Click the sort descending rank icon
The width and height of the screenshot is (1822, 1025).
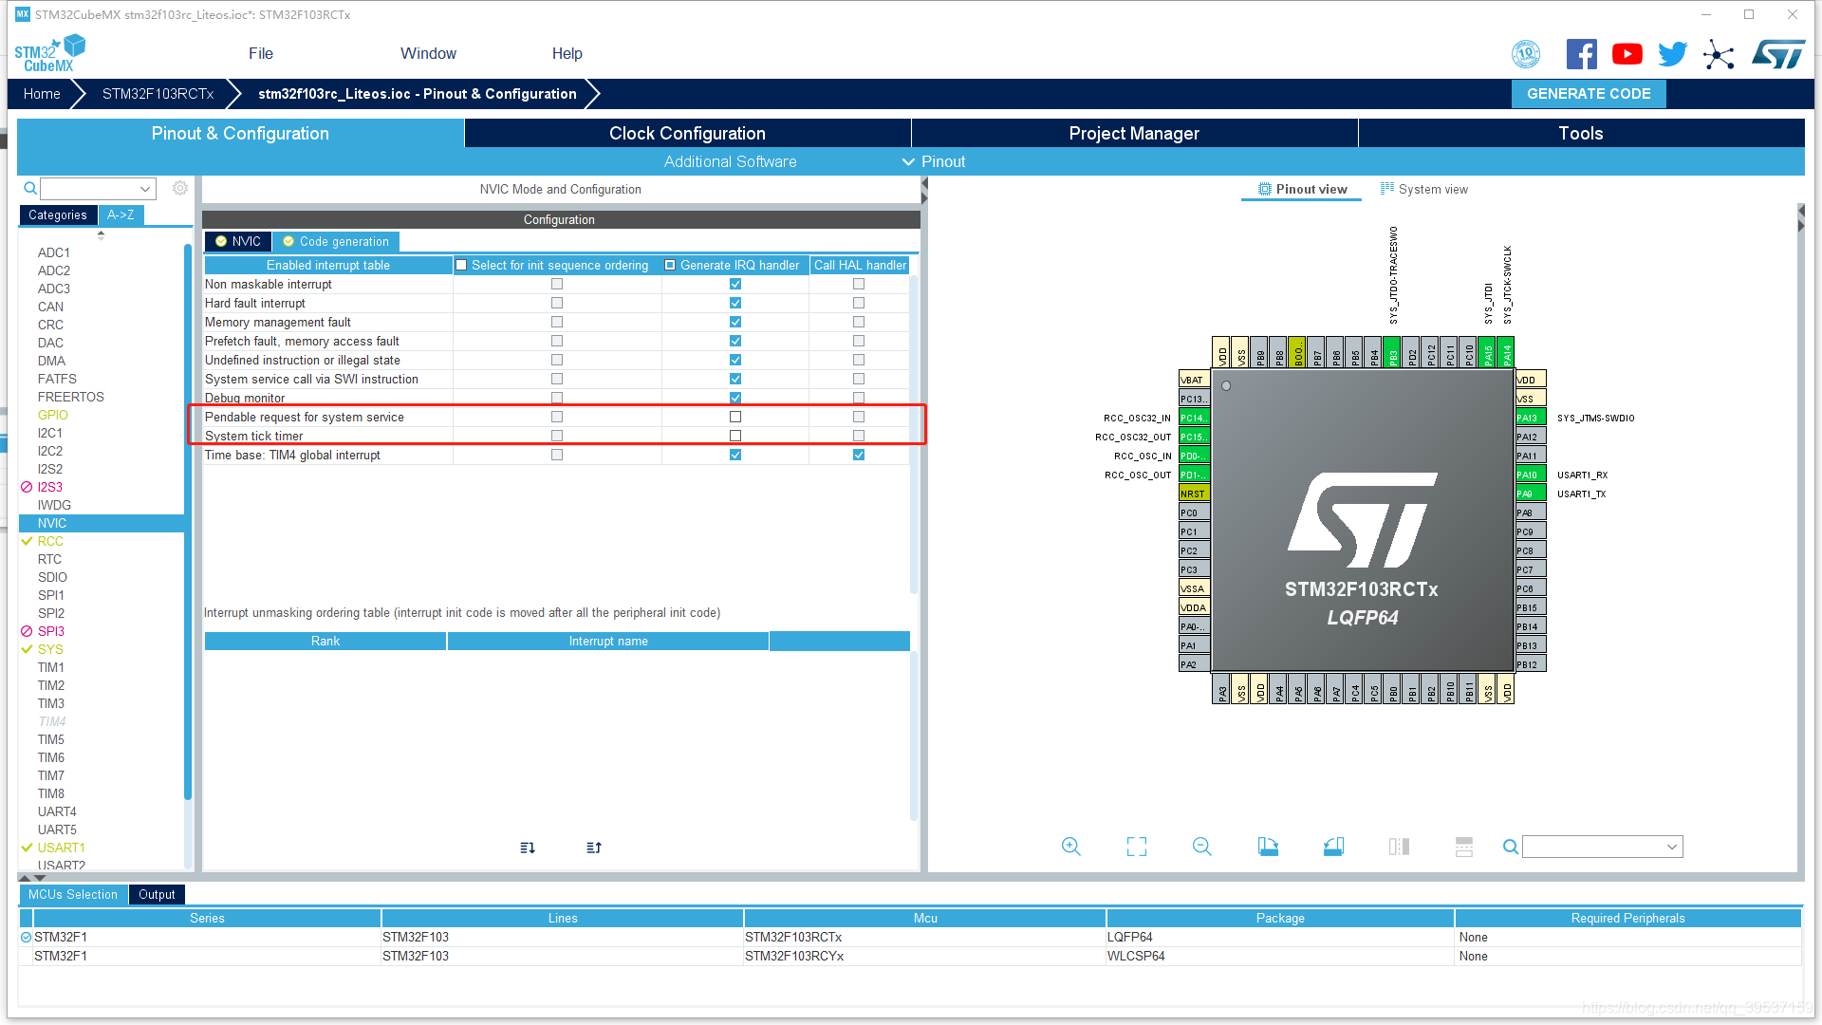(x=528, y=848)
